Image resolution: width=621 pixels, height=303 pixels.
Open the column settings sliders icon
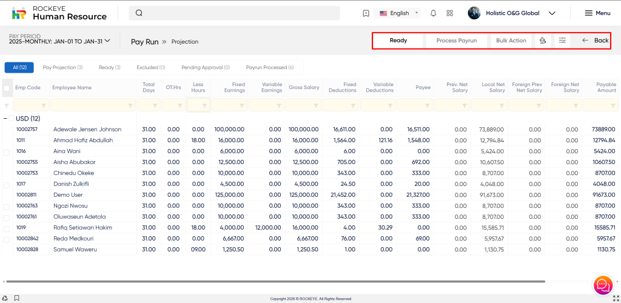(x=562, y=41)
